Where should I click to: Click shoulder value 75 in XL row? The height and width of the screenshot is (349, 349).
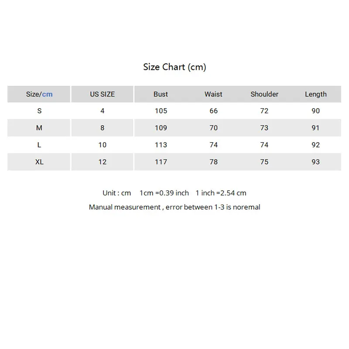coord(264,162)
